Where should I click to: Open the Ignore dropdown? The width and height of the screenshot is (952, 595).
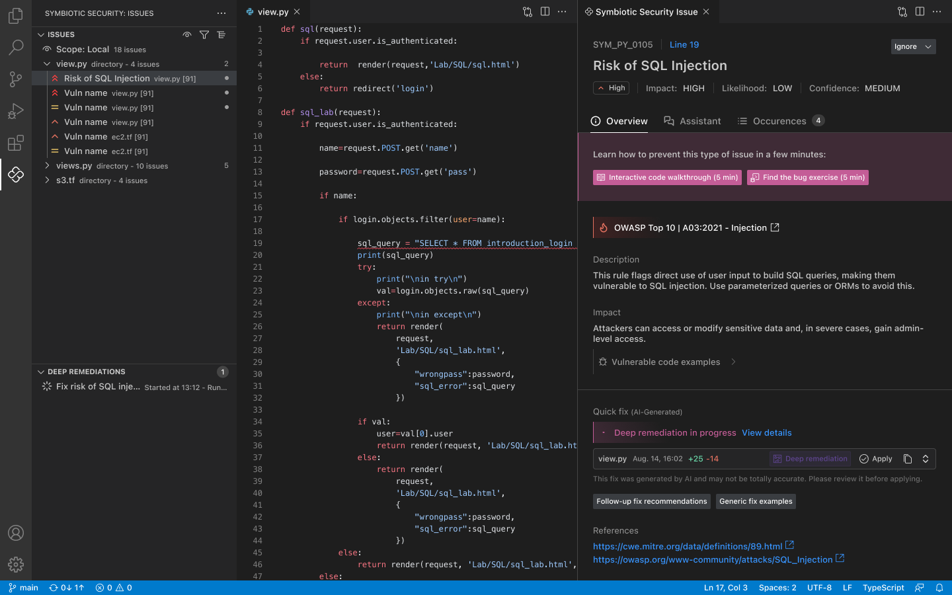913,46
